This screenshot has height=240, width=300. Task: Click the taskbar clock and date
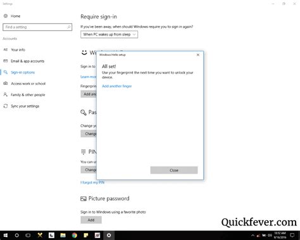[280, 235]
